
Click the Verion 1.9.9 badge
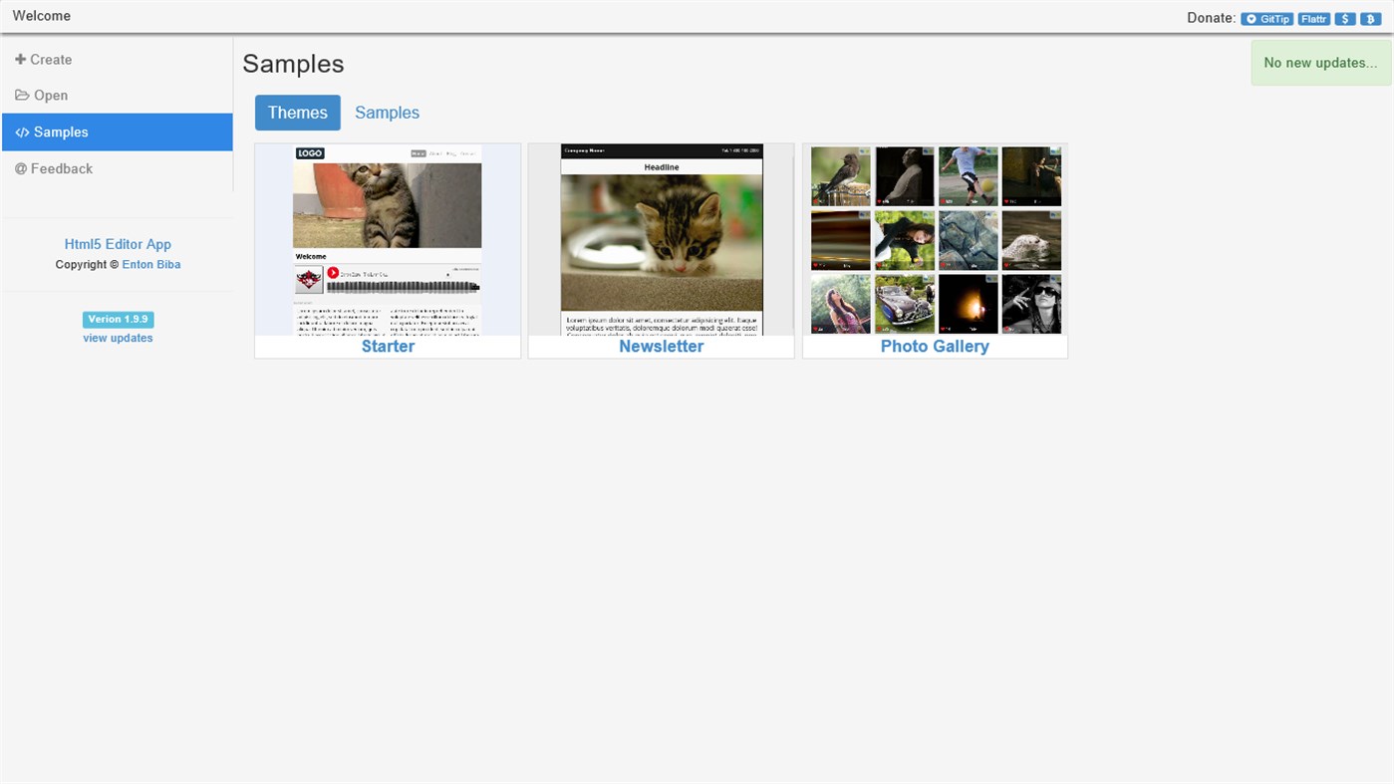pos(118,320)
